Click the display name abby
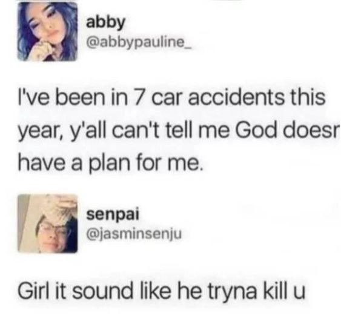This screenshot has width=341, height=322. point(106,22)
